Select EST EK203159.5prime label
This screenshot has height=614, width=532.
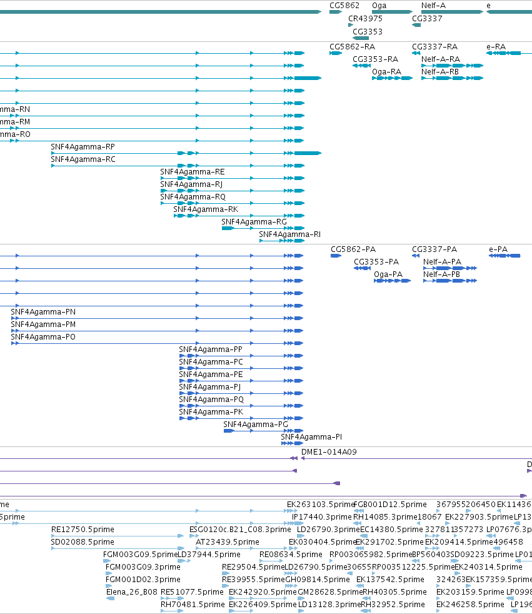coord(470,593)
